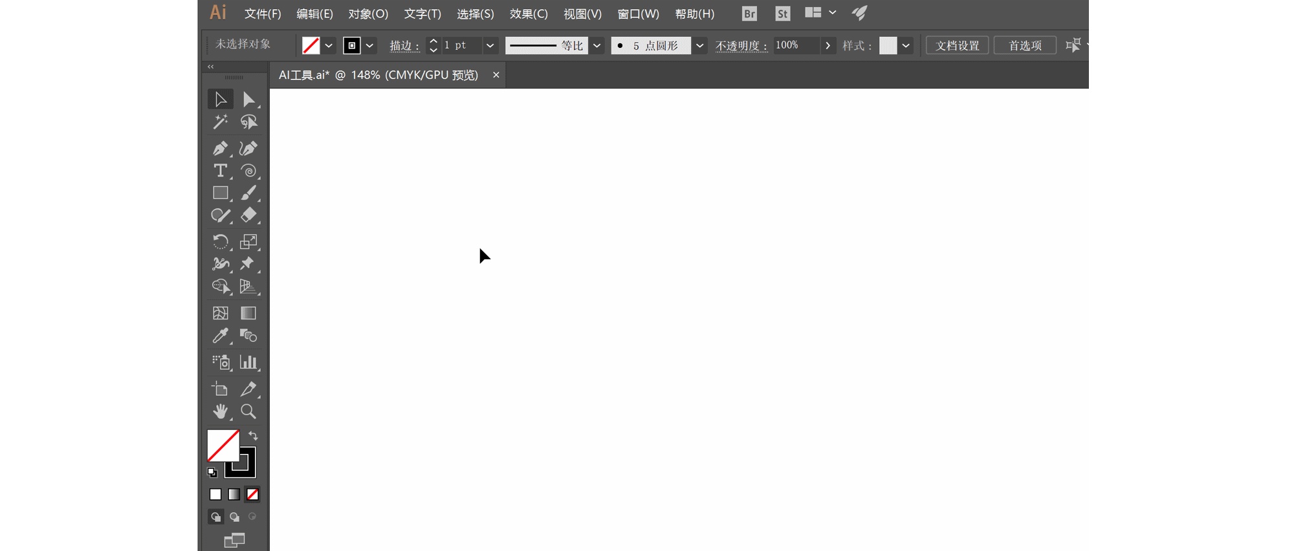The height and width of the screenshot is (551, 1294).
Task: Click the 不透明度 opacity link
Action: pyautogui.click(x=741, y=45)
